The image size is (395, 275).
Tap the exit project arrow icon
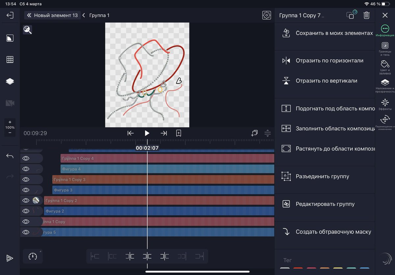10,15
